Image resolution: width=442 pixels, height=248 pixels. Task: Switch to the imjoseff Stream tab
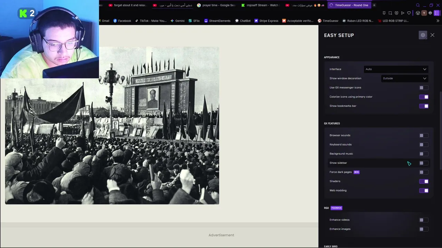261,5
